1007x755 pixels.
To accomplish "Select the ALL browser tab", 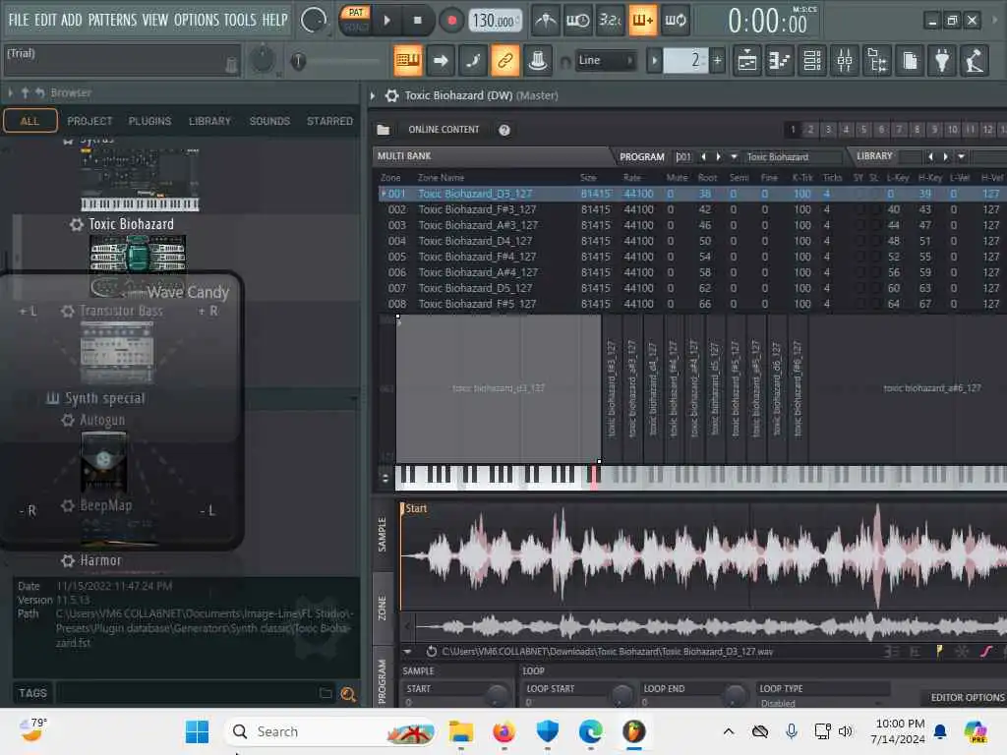I will click(x=30, y=121).
